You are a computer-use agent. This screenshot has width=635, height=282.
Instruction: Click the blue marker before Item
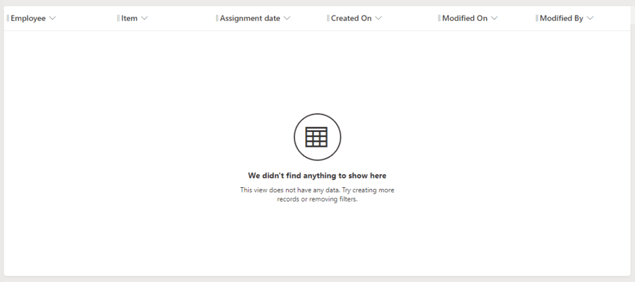[x=118, y=19]
